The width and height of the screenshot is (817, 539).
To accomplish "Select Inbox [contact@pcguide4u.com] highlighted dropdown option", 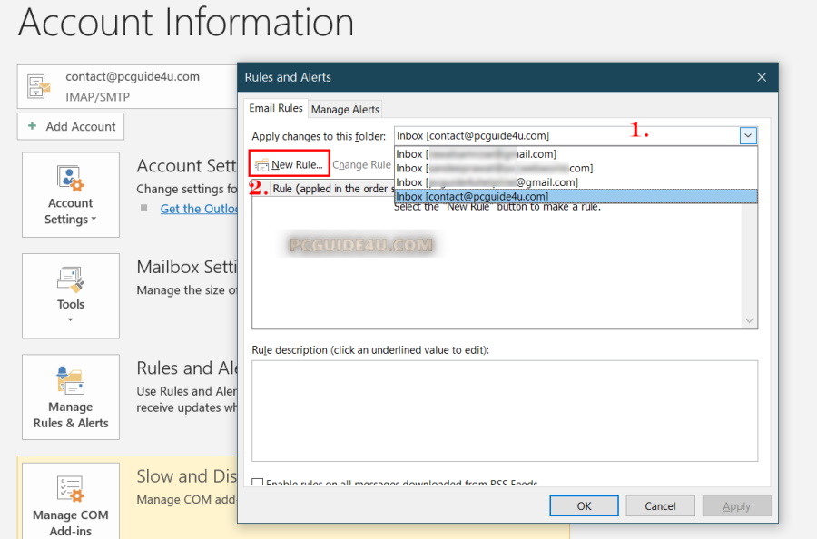I will 472,196.
